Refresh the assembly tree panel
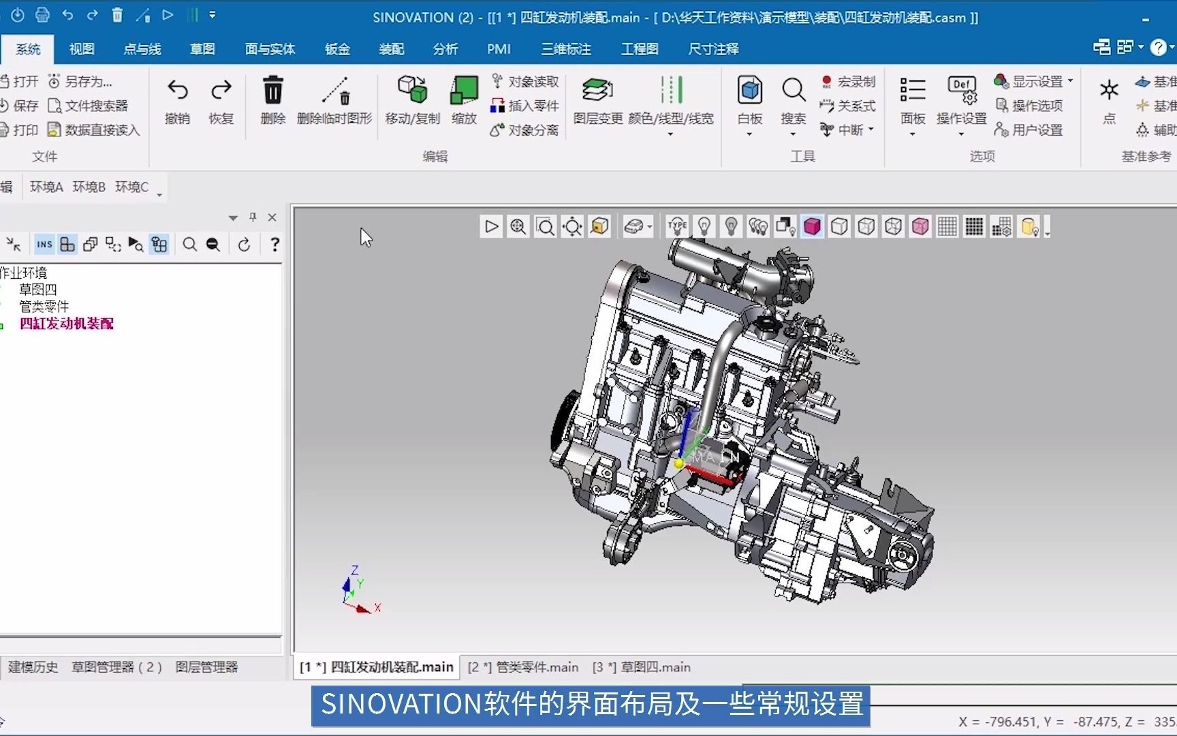The width and height of the screenshot is (1177, 736). click(x=244, y=245)
